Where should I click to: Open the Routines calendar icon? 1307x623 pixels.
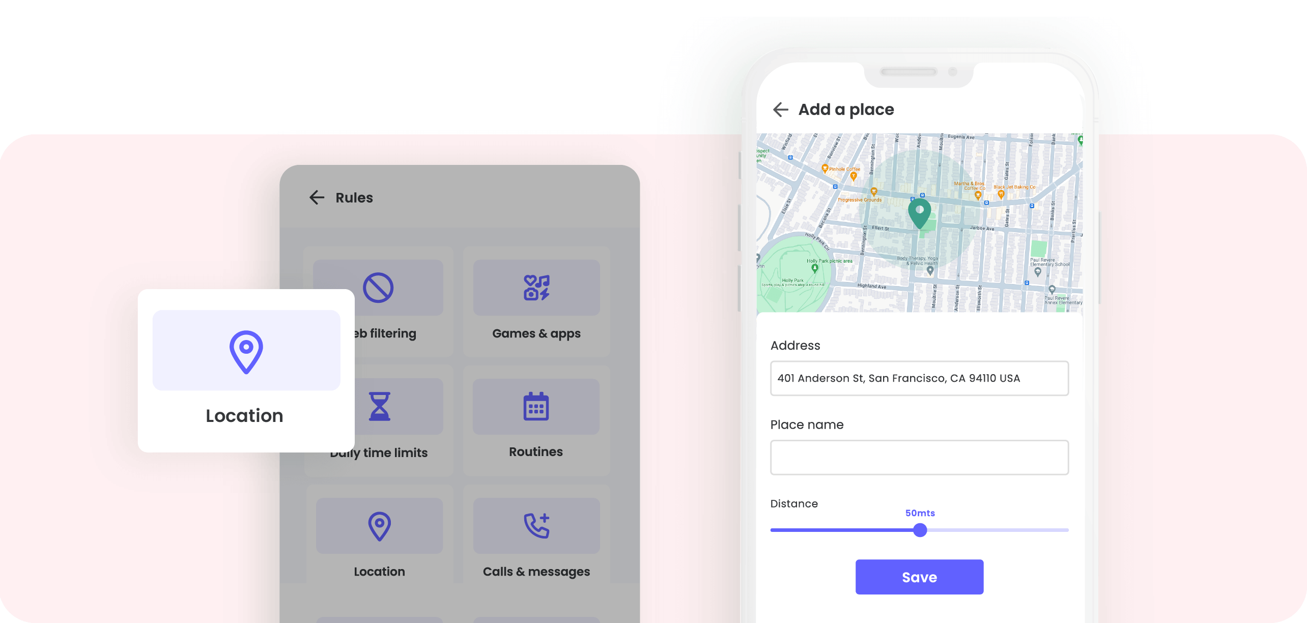(x=535, y=407)
